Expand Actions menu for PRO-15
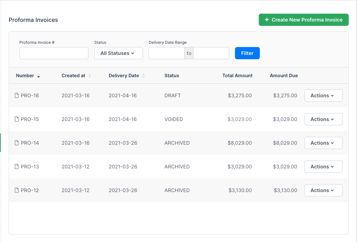Viewport: 357px width, 242px height. coord(323,119)
